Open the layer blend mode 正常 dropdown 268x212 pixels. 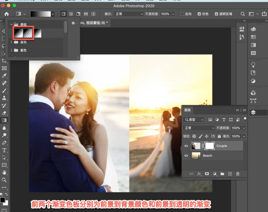(x=199, y=128)
